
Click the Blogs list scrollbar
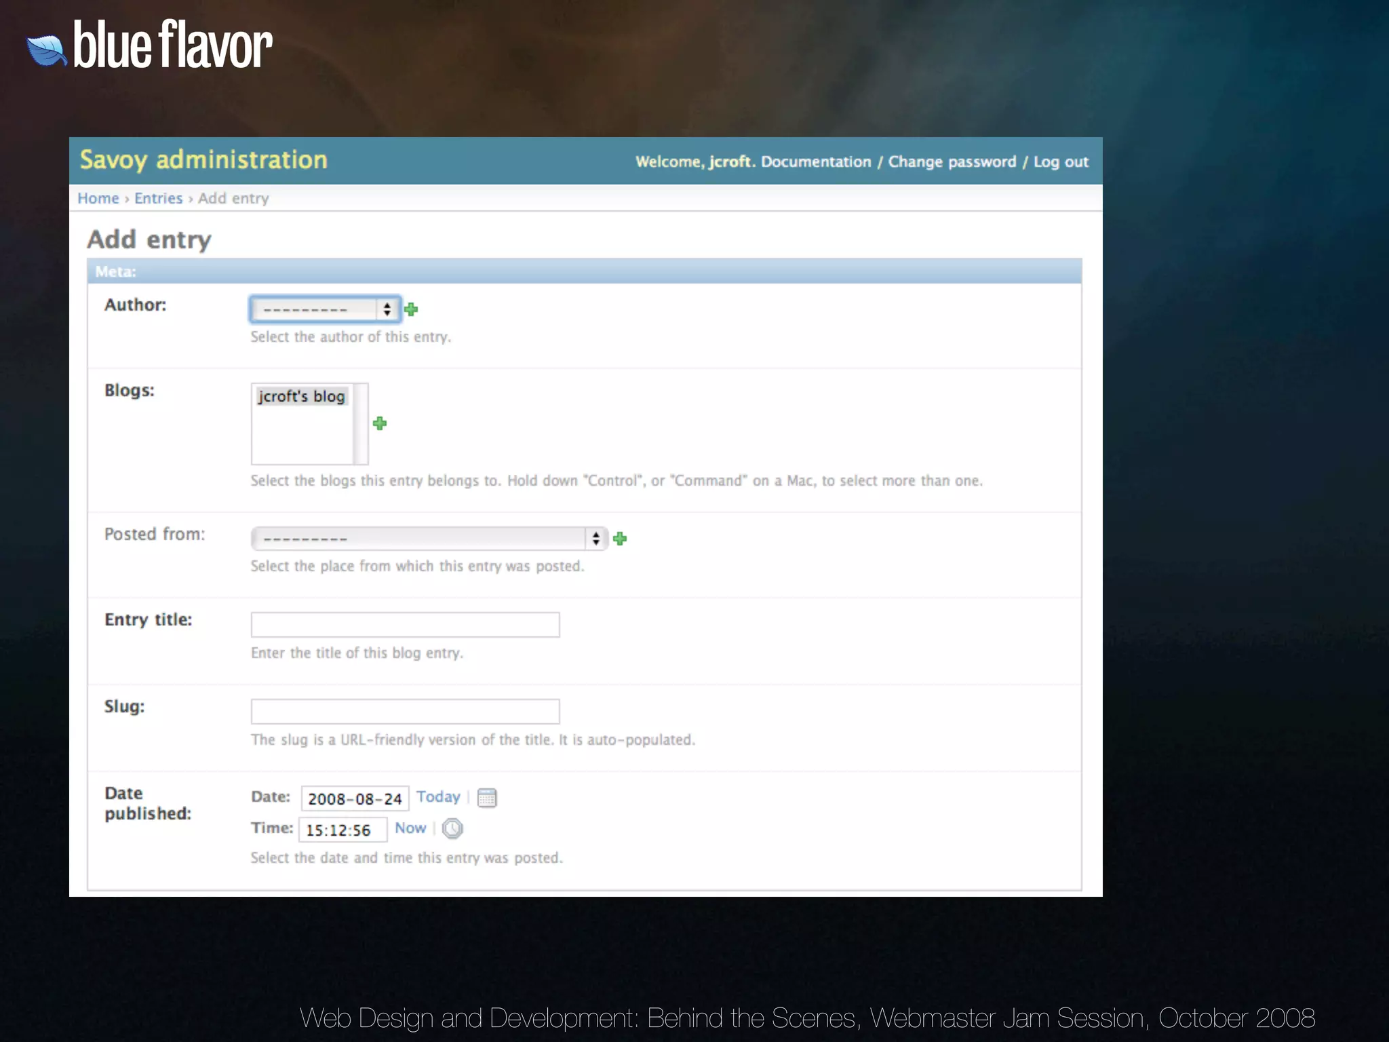click(x=361, y=424)
